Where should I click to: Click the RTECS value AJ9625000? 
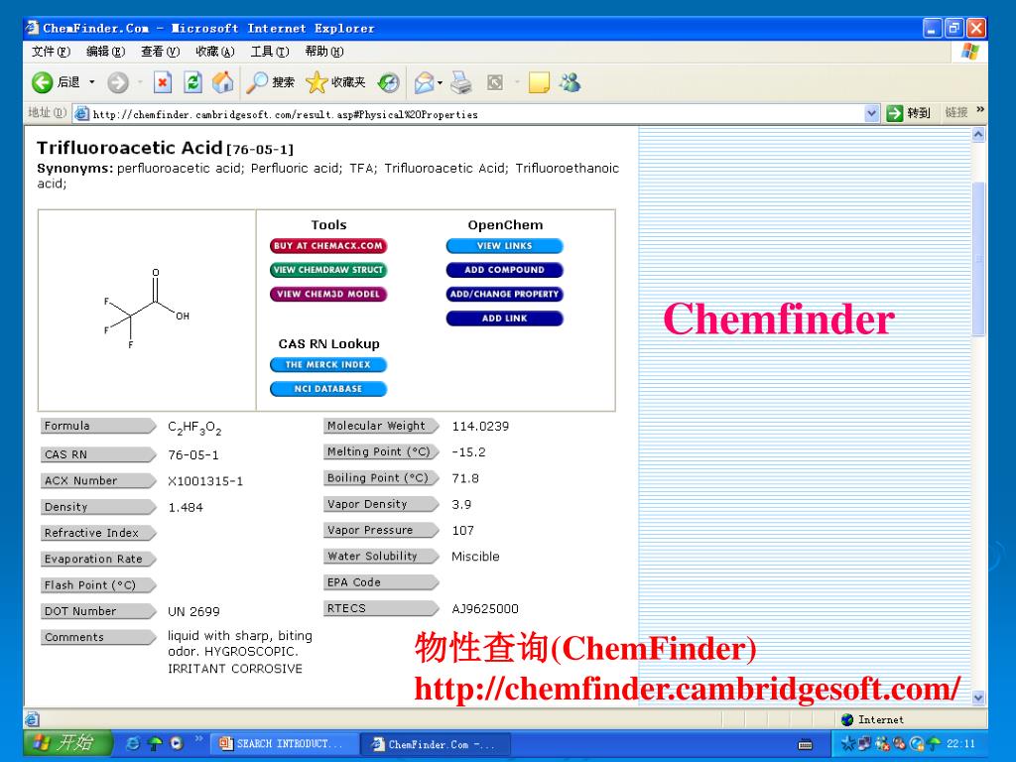485,608
